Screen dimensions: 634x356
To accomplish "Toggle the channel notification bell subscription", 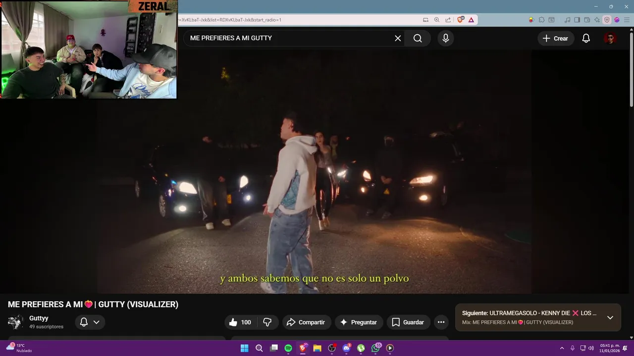I will (90, 322).
